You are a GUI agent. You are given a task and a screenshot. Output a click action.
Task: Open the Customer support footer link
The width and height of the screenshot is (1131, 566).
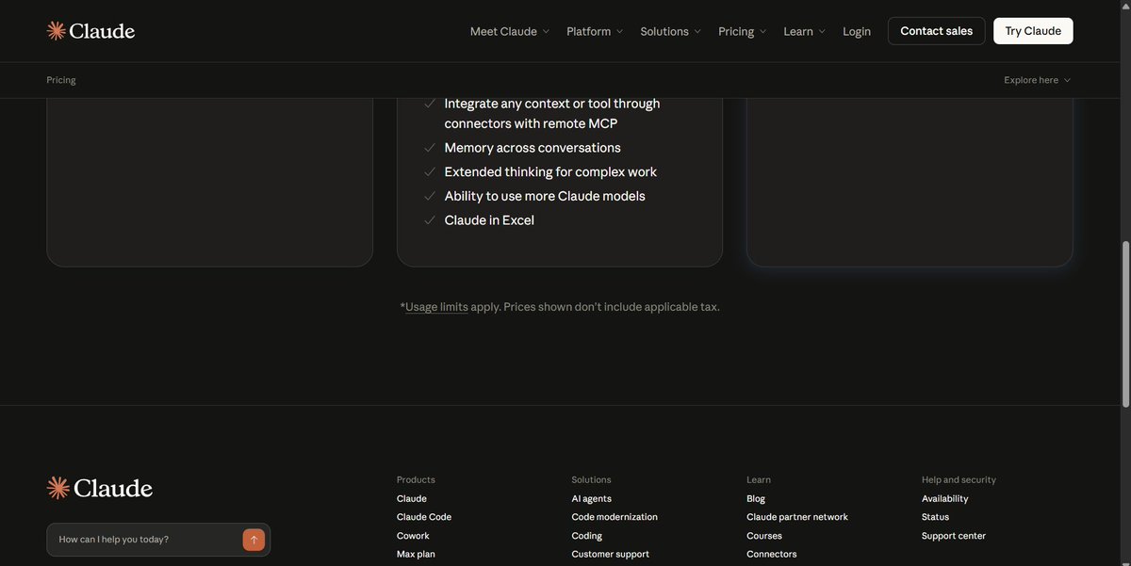pyautogui.click(x=611, y=555)
